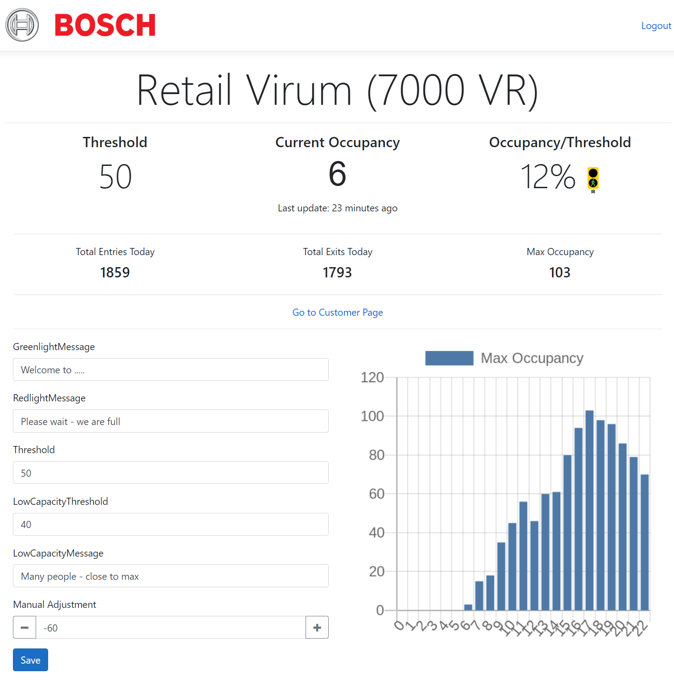The image size is (674, 681).
Task: Click the Manual Adjustment value field
Action: [x=171, y=627]
